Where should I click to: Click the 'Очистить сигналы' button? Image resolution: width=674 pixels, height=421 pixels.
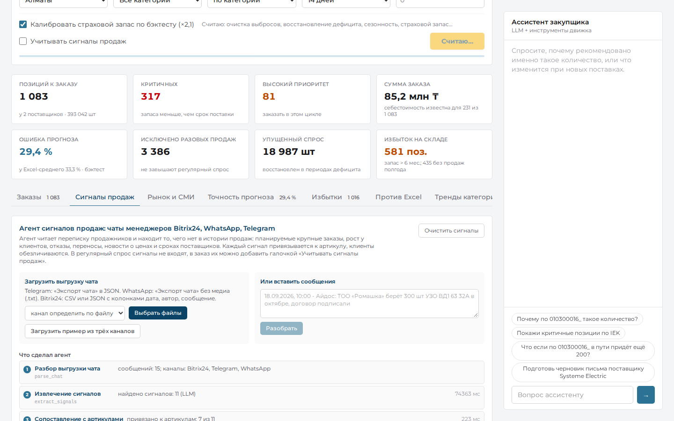(451, 231)
